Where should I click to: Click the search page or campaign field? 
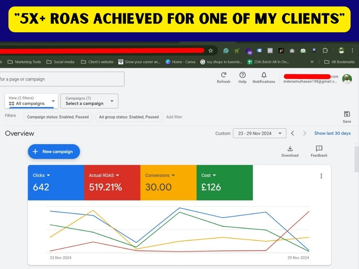pyautogui.click(x=62, y=79)
